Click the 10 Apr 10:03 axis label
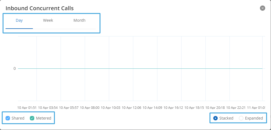Image resolution: width=271 pixels, height=130 pixels. pyautogui.click(x=110, y=108)
